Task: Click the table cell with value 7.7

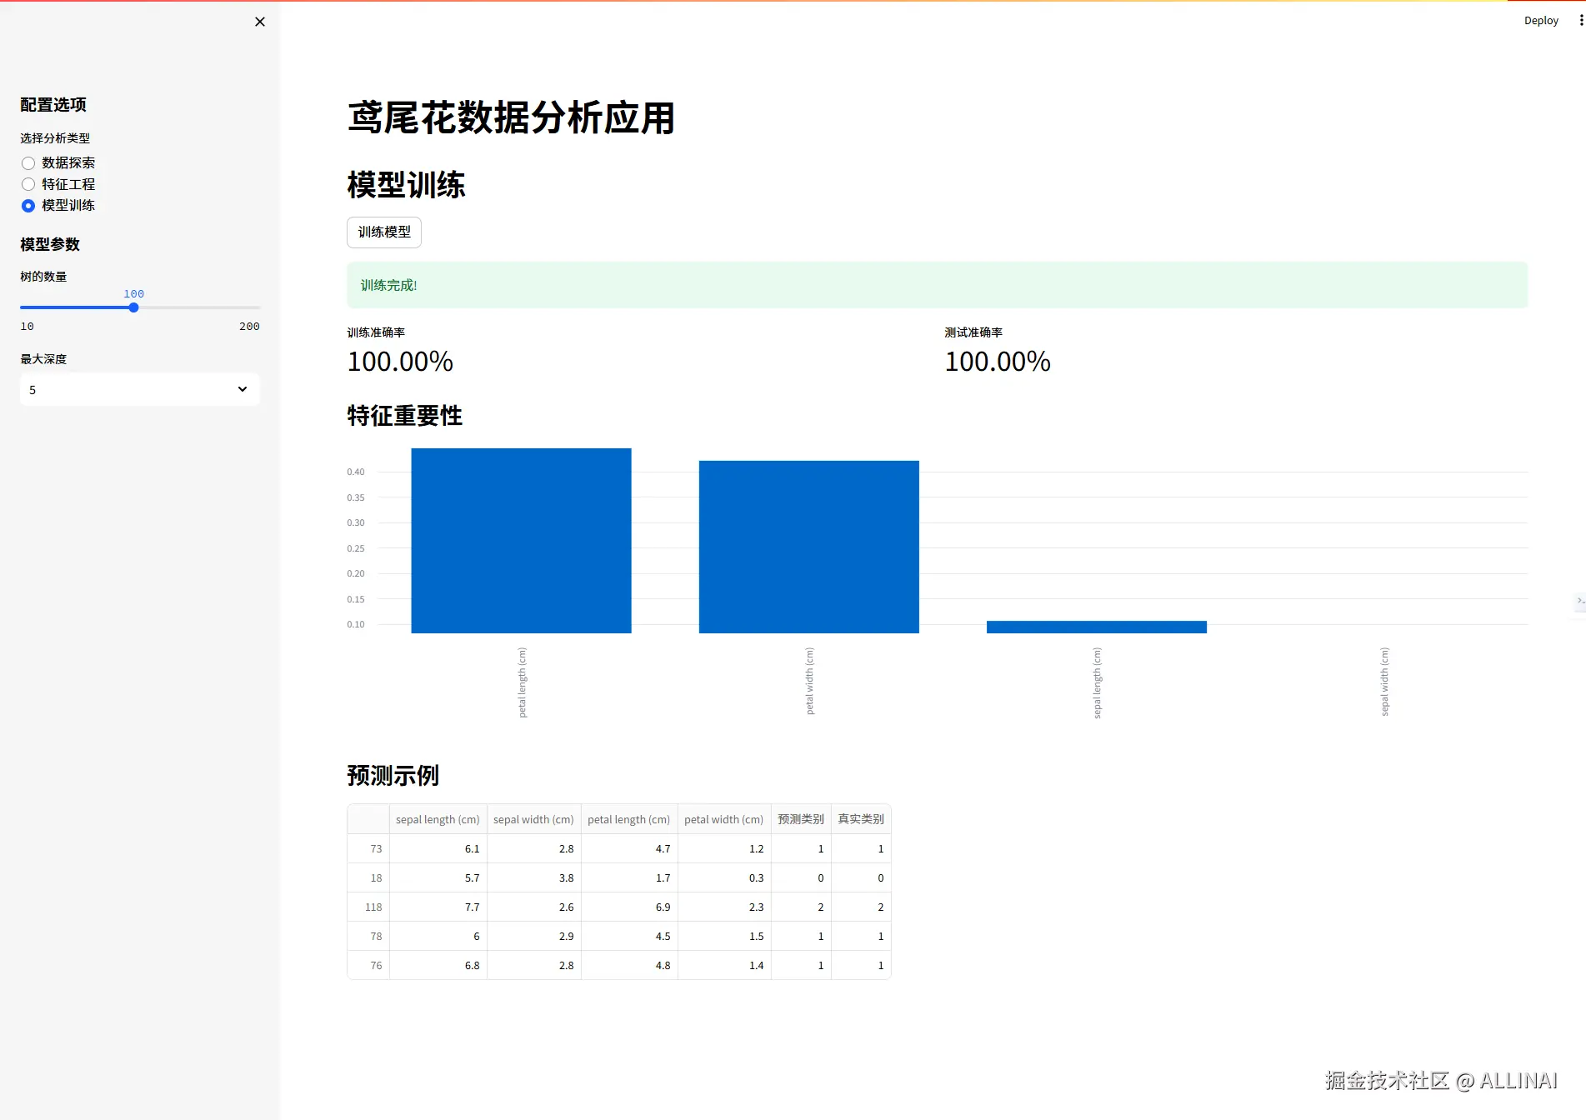Action: (438, 907)
